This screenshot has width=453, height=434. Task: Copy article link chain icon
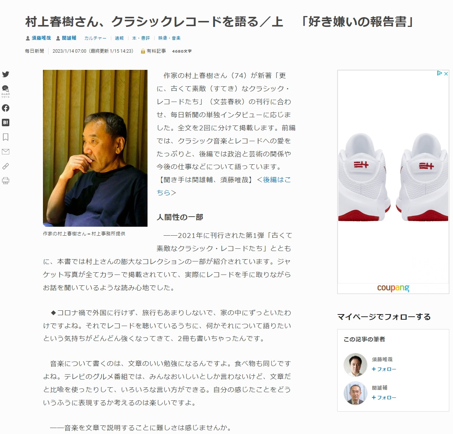[6, 166]
